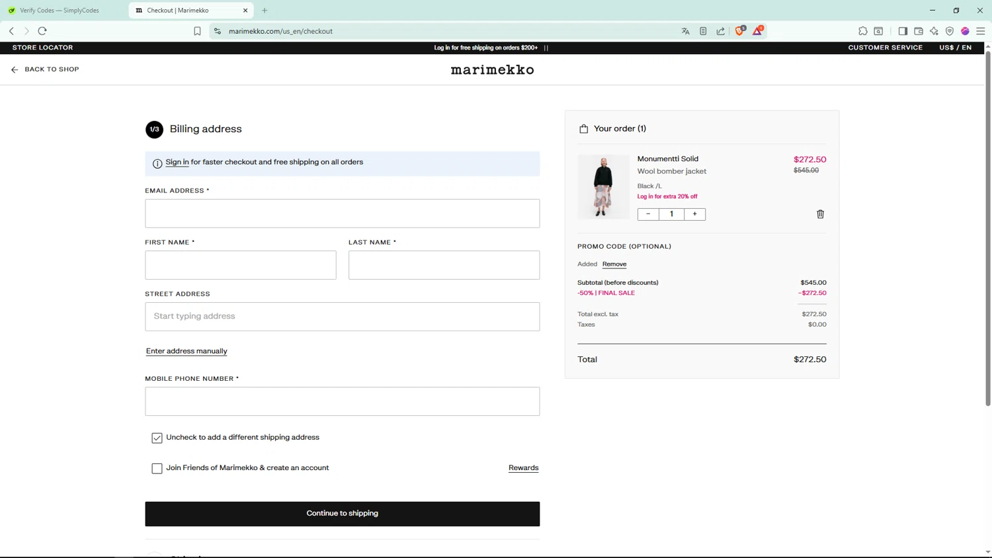Open the browser profile avatar
The height and width of the screenshot is (558, 992).
click(965, 31)
